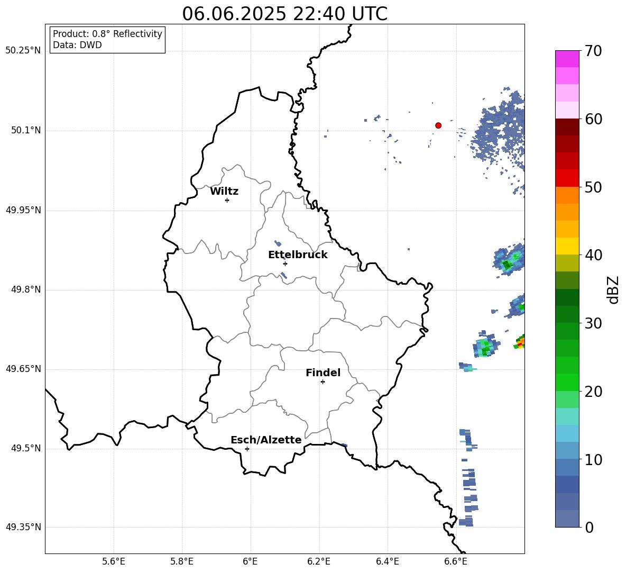The width and height of the screenshot is (626, 572).
Task: Click the Ettelbruck station cross marker
Action: (x=285, y=264)
